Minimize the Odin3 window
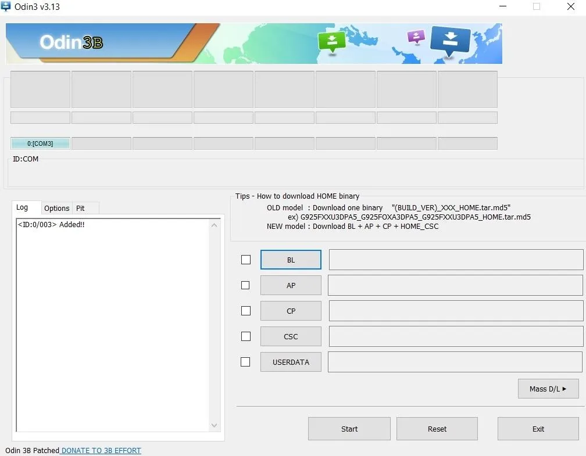This screenshot has height=456, width=586. (503, 6)
